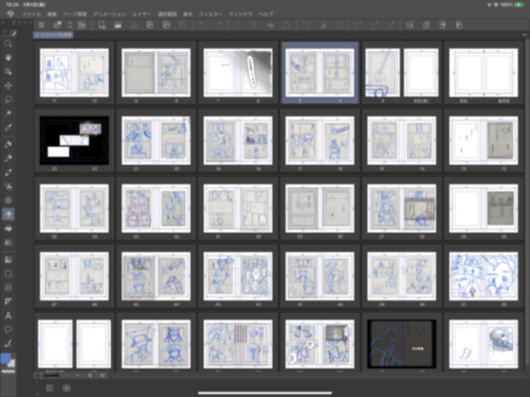This screenshot has width=530, height=397.
Task: Open the アニメーション menu
Action: [x=109, y=14]
